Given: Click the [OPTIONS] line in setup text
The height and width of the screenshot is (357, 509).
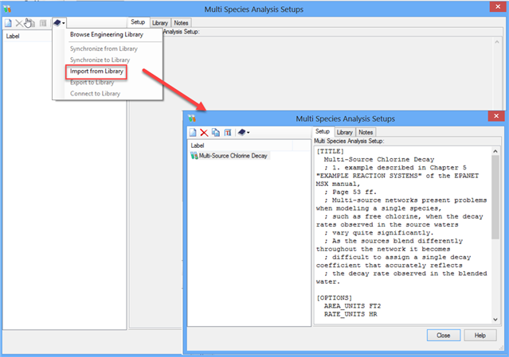Looking at the screenshot, I should [x=334, y=297].
